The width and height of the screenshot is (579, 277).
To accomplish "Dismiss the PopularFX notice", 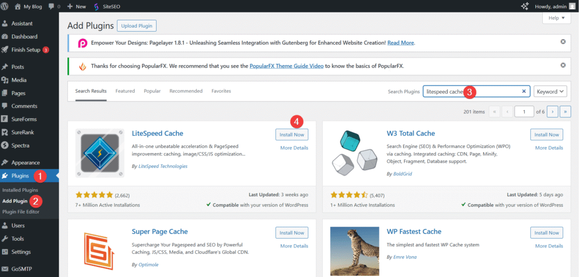I will click(x=563, y=66).
